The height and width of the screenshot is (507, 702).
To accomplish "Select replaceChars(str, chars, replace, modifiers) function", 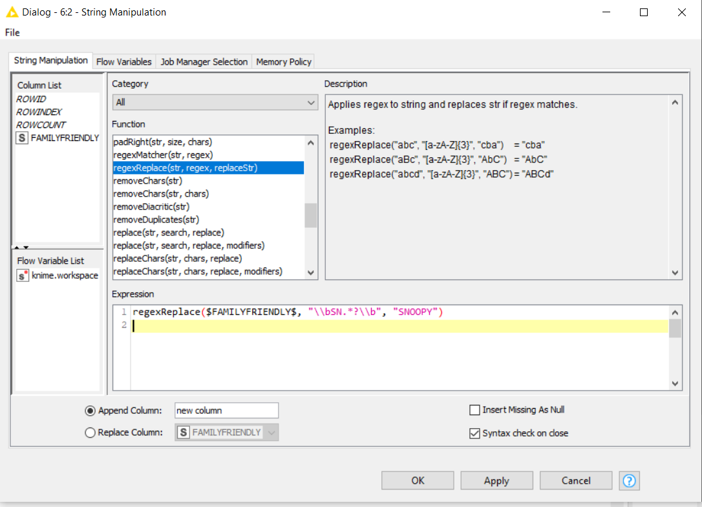I will 208,272.
